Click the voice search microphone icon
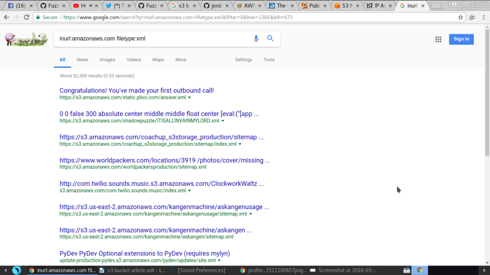The width and height of the screenshot is (490, 275). click(x=256, y=39)
